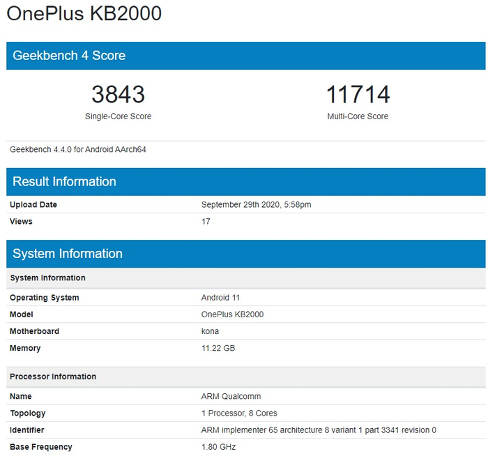Click the Memory value 11.22 GB
Screen dimensions: 488x463
(x=218, y=348)
